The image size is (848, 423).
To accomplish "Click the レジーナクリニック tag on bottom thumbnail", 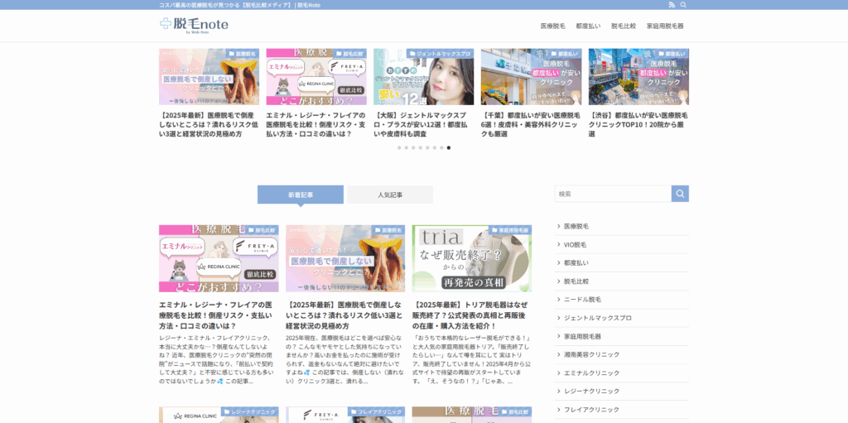I will pos(250,411).
